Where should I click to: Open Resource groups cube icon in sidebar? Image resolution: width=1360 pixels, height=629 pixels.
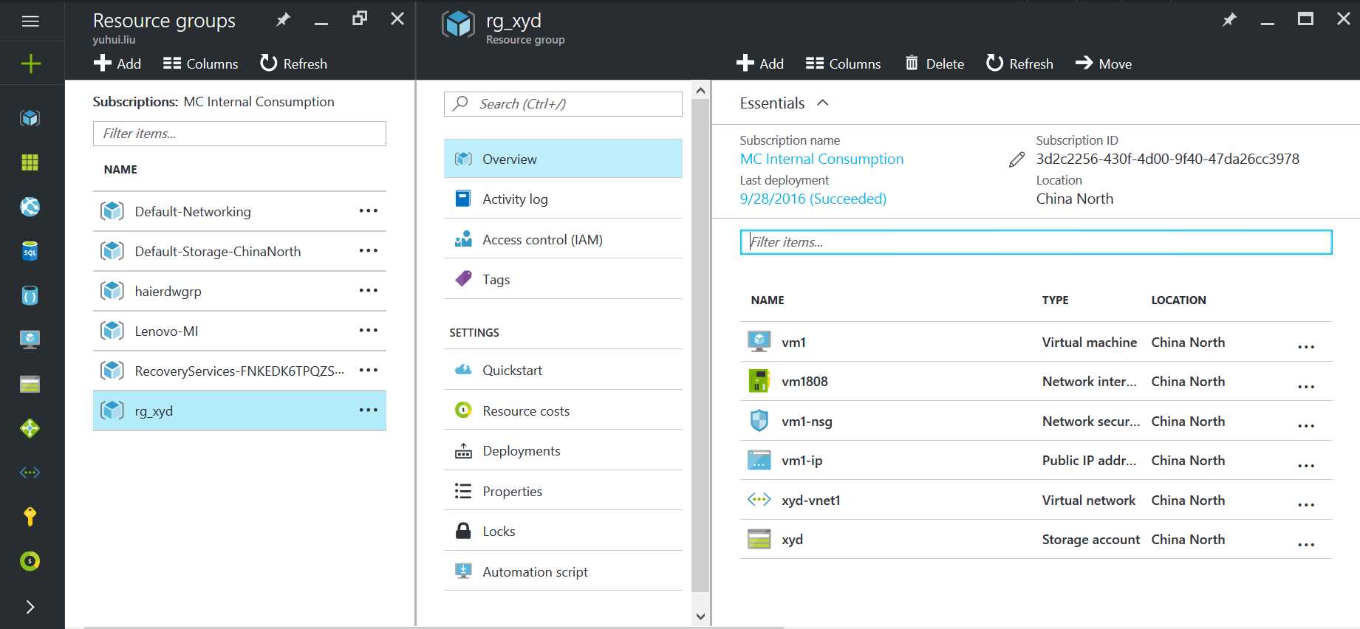pyautogui.click(x=30, y=118)
